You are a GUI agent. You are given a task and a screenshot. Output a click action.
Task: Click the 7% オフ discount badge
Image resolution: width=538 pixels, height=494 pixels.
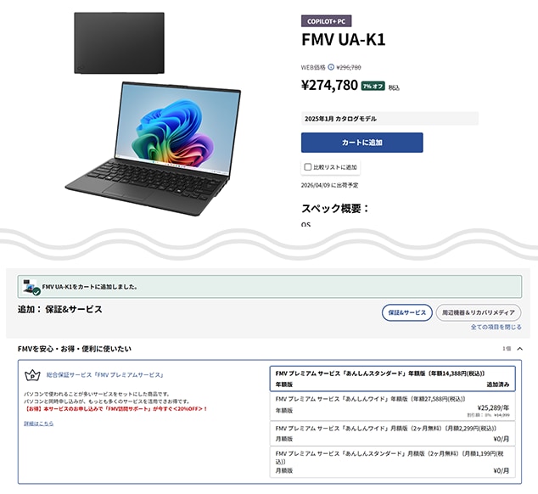[x=373, y=86]
